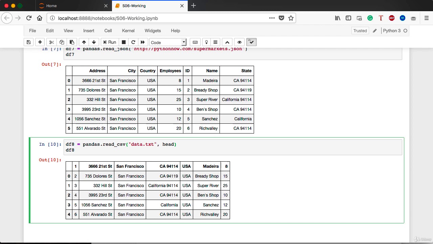Close the Home browser tab
Screen dimensions: 433x244
[106, 6]
